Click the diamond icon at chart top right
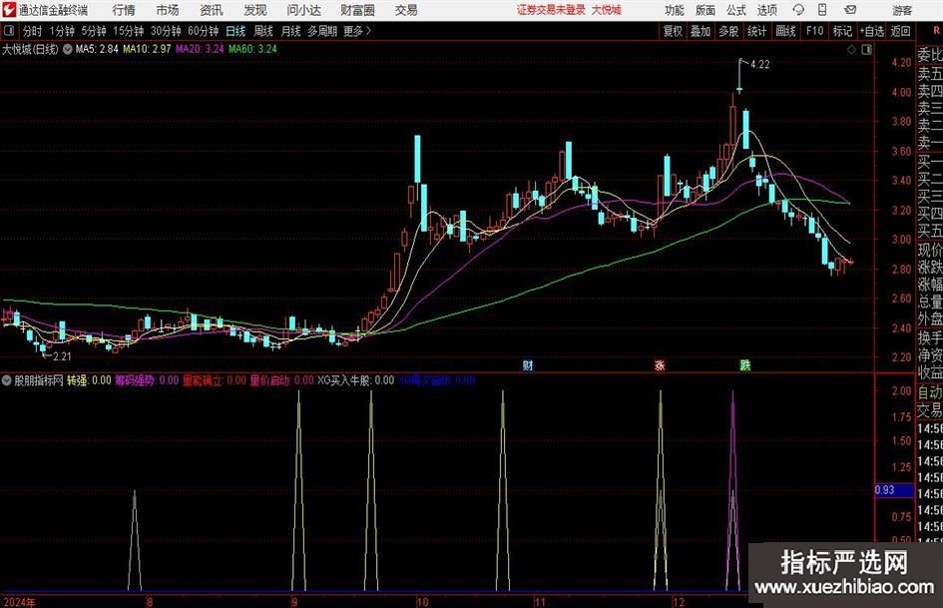Viewport: 943px width, 608px height. tap(851, 50)
